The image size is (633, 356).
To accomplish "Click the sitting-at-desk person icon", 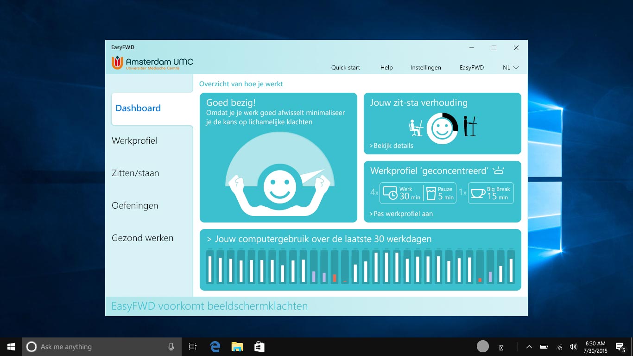I will click(x=416, y=128).
